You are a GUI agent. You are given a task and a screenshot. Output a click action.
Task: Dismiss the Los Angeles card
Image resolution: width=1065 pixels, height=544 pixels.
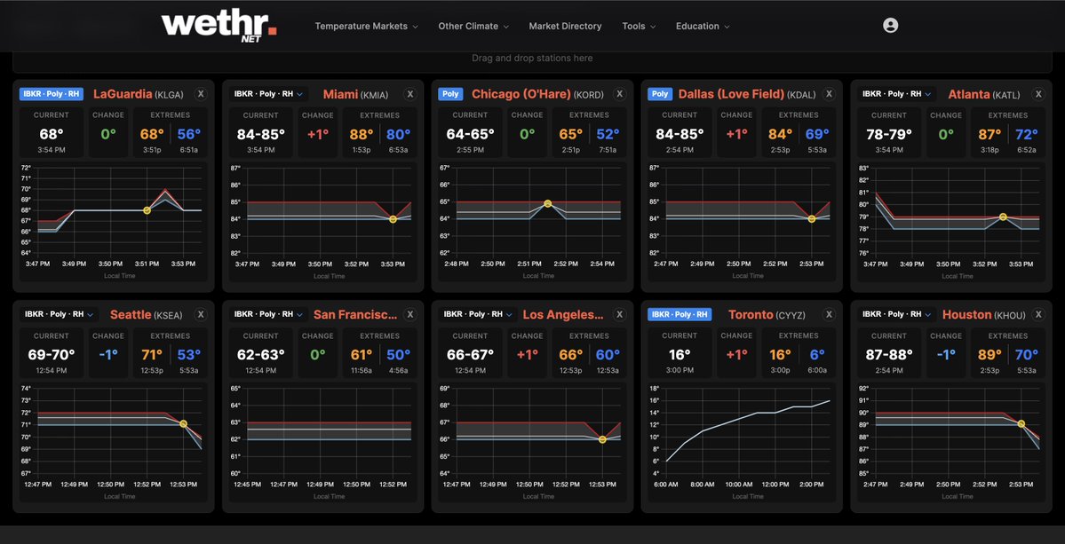619,314
